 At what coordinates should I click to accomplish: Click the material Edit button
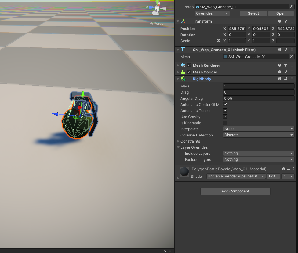(x=273, y=176)
